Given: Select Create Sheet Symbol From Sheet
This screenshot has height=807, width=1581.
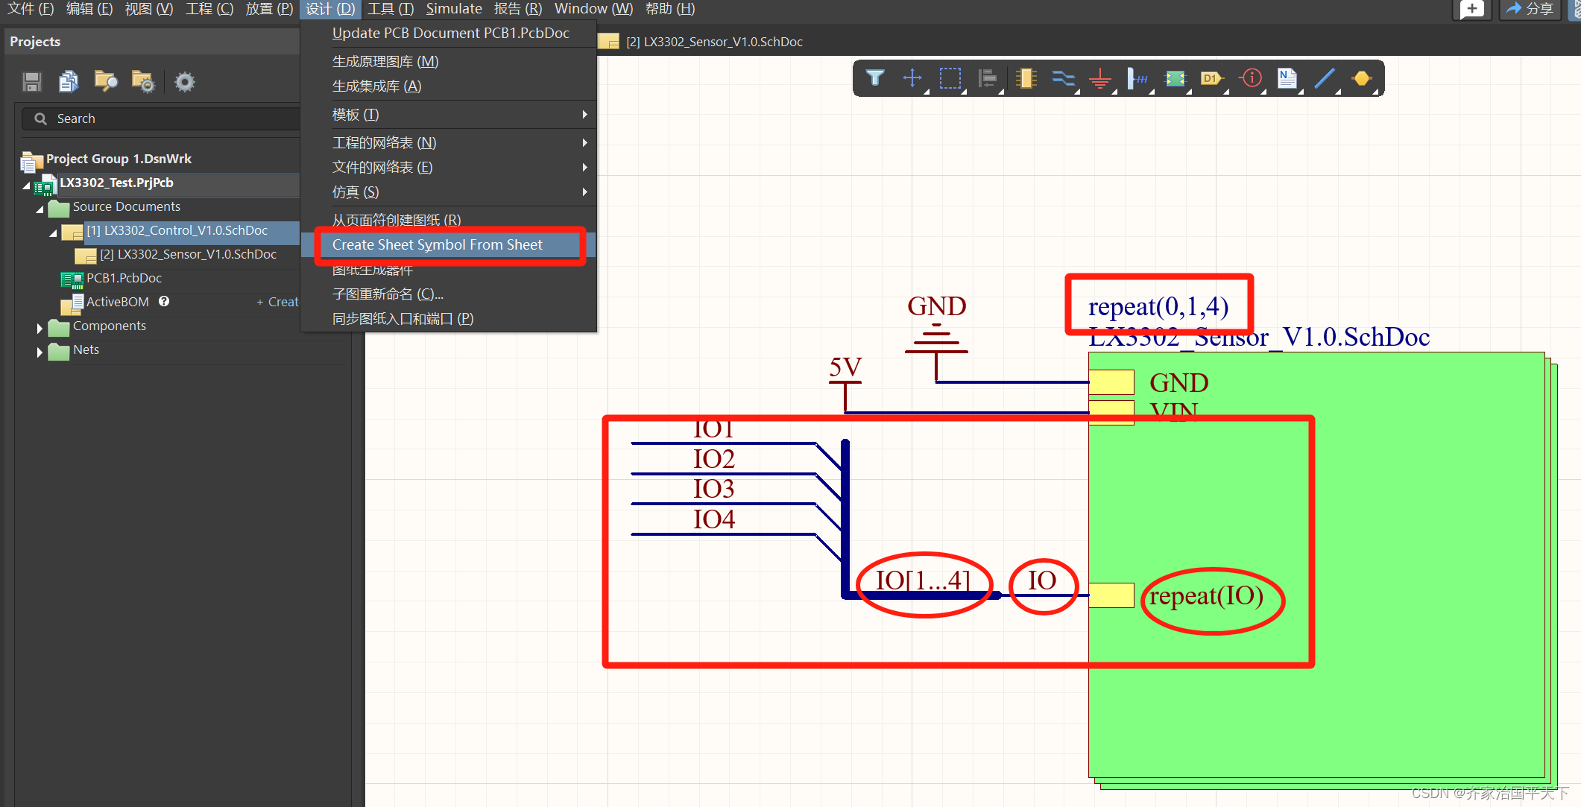Looking at the screenshot, I should [x=437, y=244].
